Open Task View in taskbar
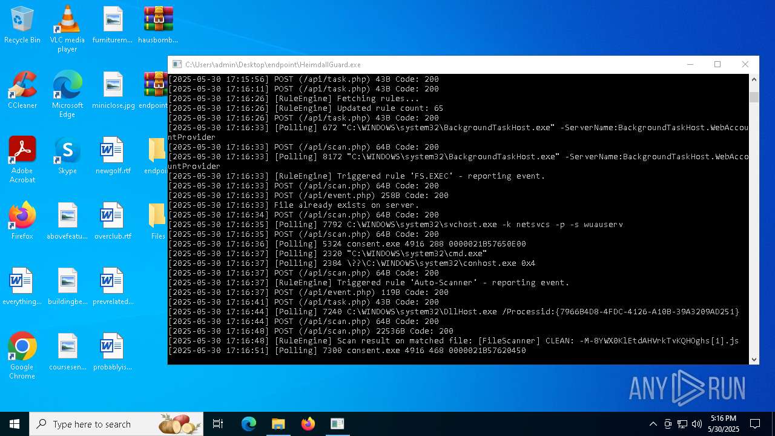Screen dimensions: 775x436 pos(218,424)
